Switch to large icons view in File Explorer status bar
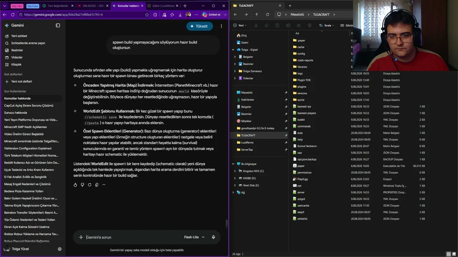Screen dimensions: 458x257 [454, 254]
